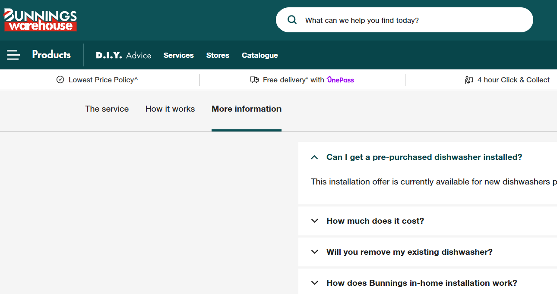Viewport: 557px width, 294px height.
Task: Expand the Bunnings in-home installation question chevron
Action: pyautogui.click(x=314, y=283)
